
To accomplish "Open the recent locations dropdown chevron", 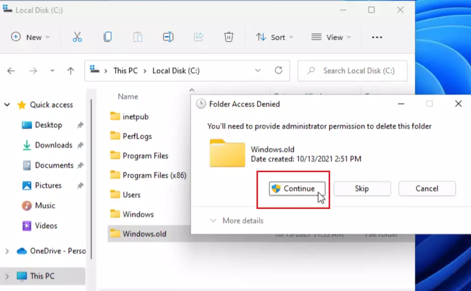I will pyautogui.click(x=53, y=70).
